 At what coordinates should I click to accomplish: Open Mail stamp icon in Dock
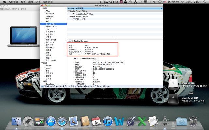click(x=73, y=121)
